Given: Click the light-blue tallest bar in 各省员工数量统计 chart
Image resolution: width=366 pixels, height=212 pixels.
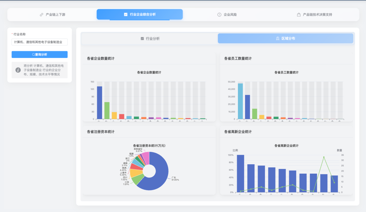Looking at the screenshot, I should point(240,101).
